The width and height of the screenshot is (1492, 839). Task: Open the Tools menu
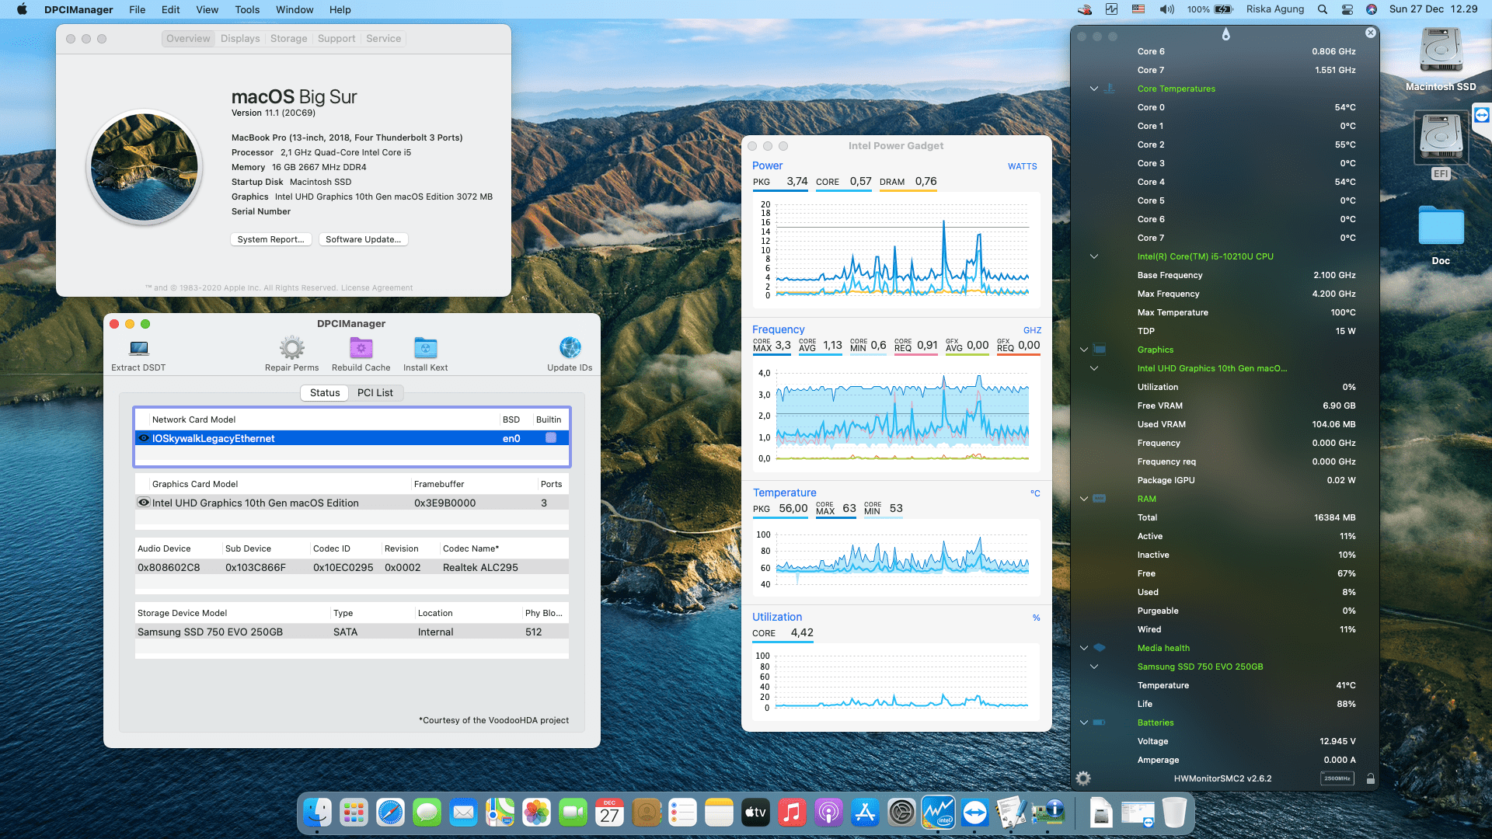pyautogui.click(x=247, y=9)
